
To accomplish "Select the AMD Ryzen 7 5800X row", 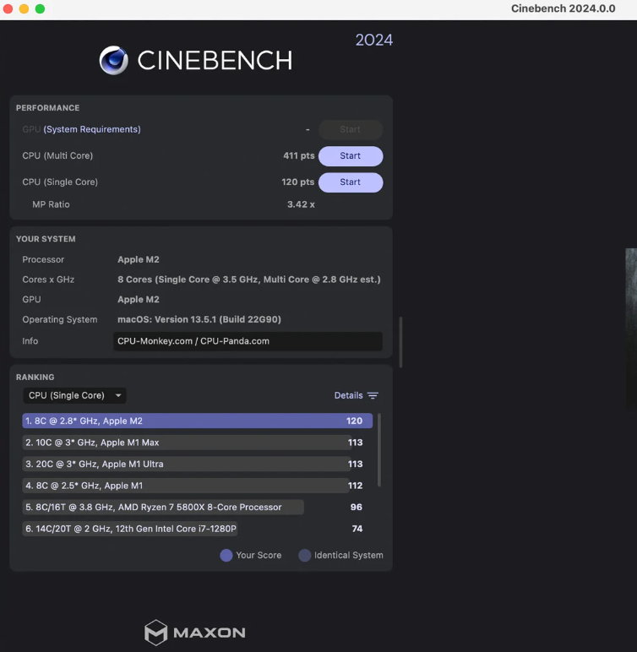I will point(163,507).
